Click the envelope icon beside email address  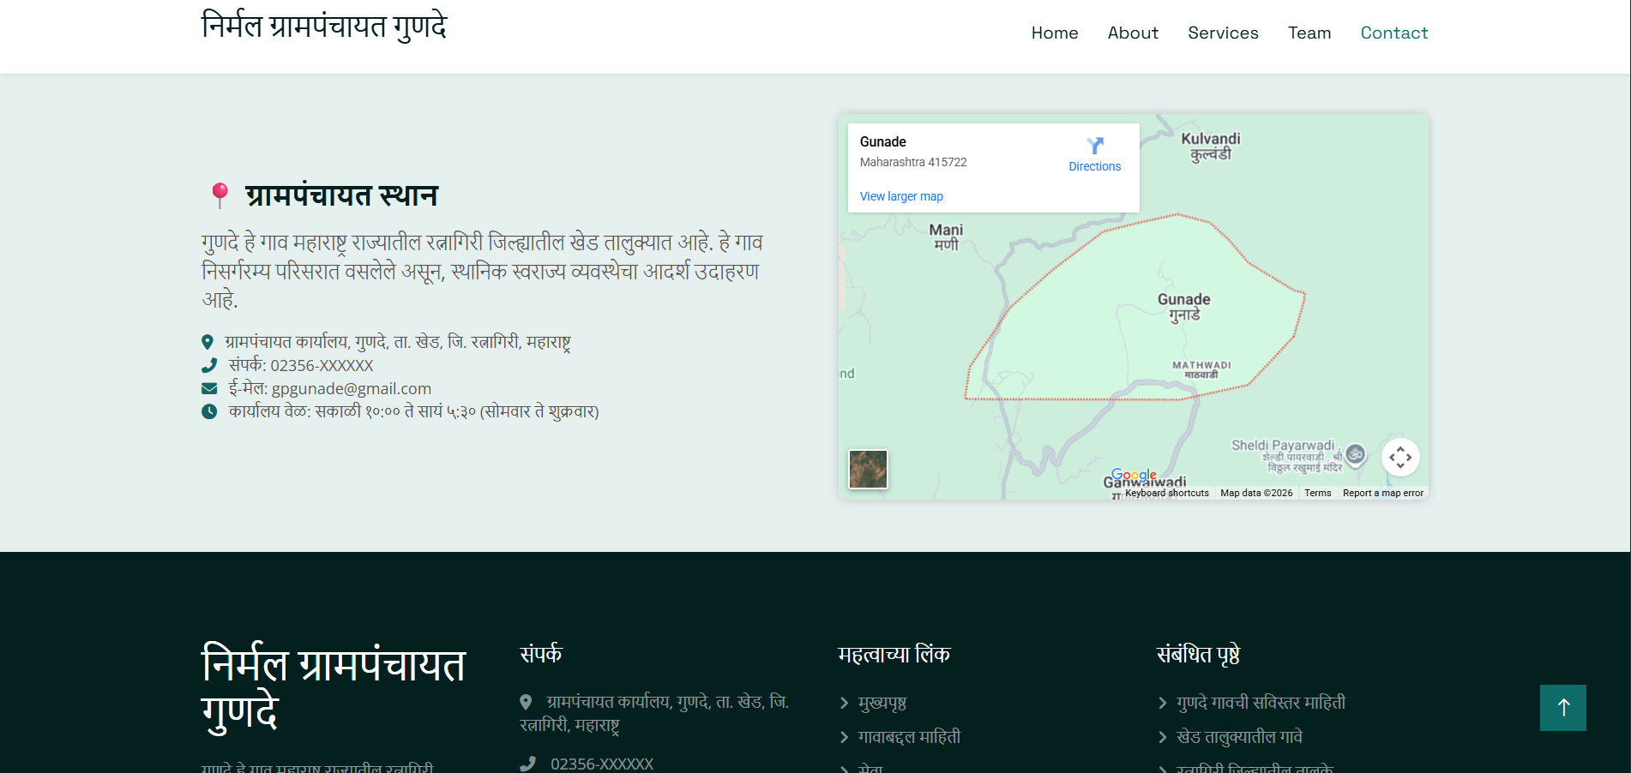click(x=209, y=388)
